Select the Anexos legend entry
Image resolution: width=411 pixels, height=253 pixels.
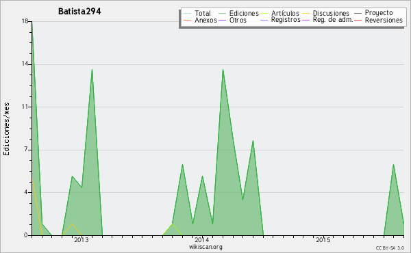point(206,20)
